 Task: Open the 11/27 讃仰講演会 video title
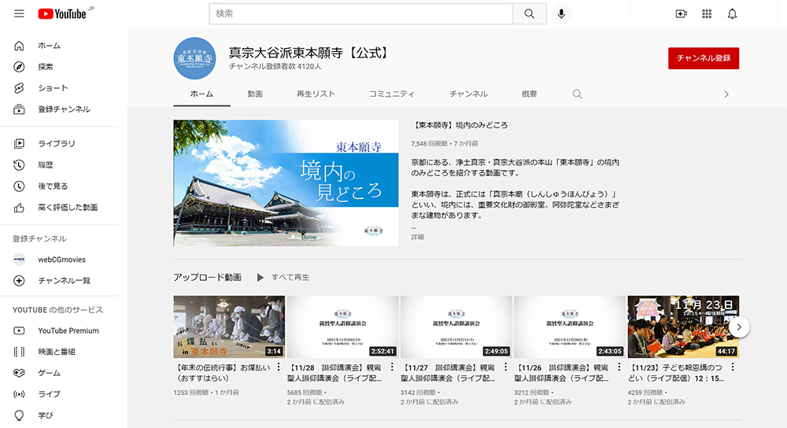pyautogui.click(x=449, y=373)
